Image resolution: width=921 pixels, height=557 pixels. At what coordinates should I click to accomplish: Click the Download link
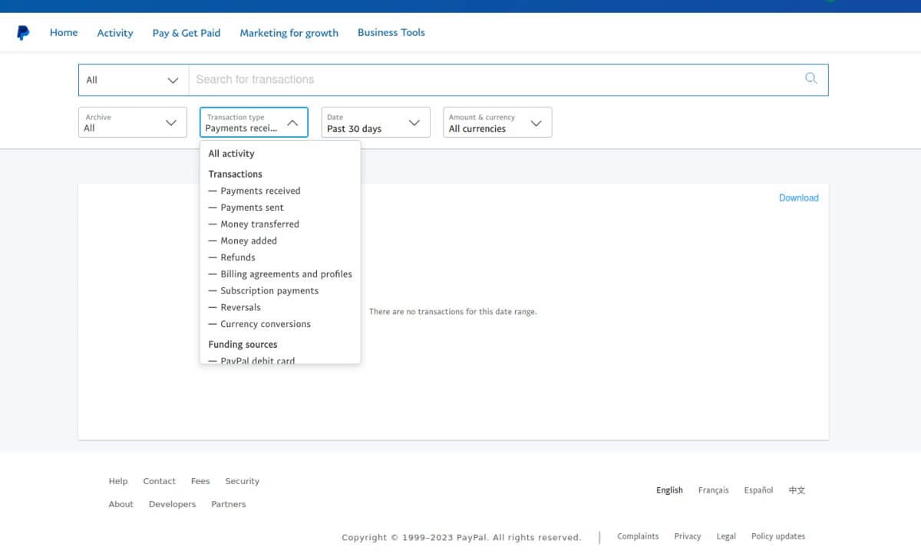(x=798, y=198)
